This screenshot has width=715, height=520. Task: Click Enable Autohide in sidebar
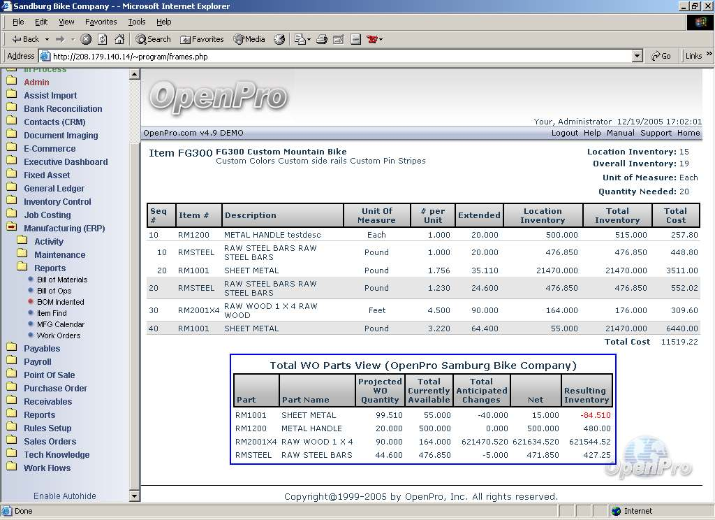[x=65, y=496]
